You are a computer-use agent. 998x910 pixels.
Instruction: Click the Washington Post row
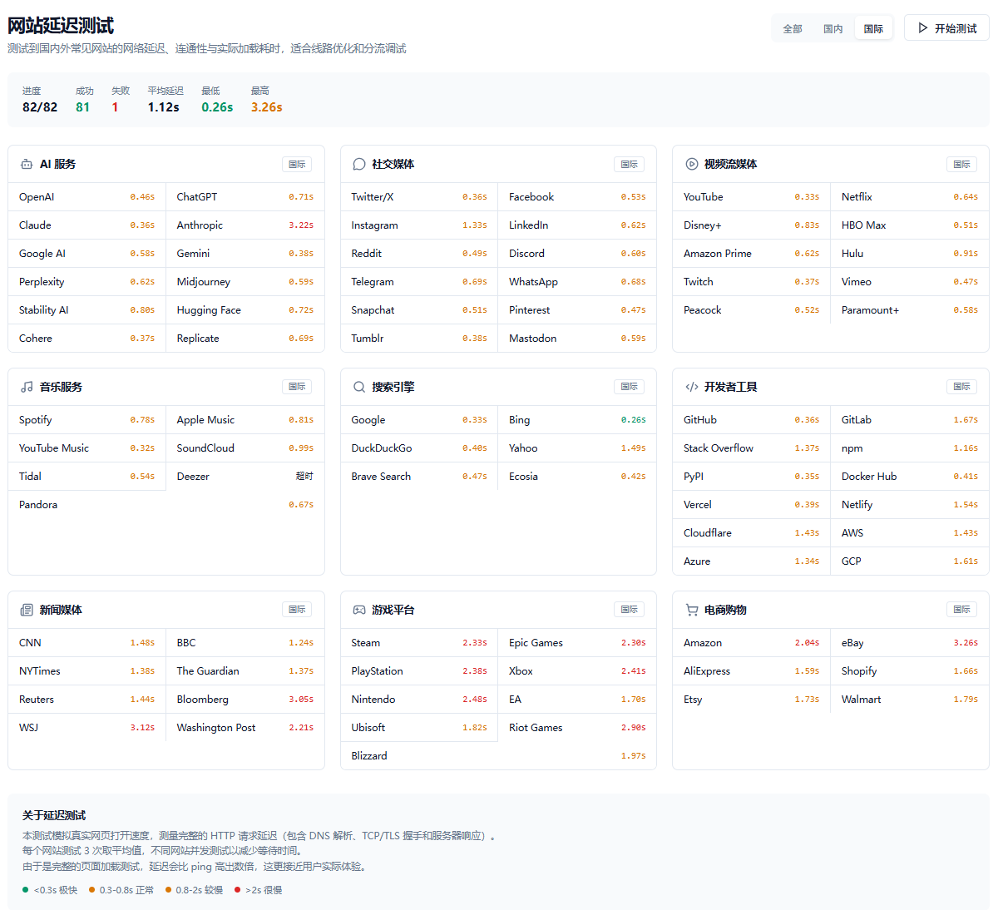click(x=245, y=728)
